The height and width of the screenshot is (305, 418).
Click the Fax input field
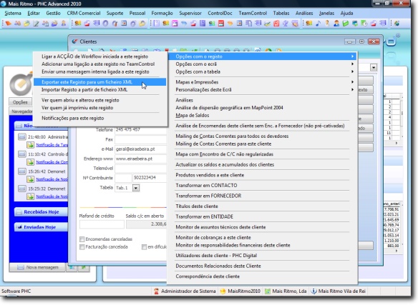point(140,139)
